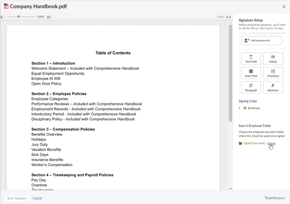The image size is (290, 204).
Task: Click the Save Template button
Action: 17,198
